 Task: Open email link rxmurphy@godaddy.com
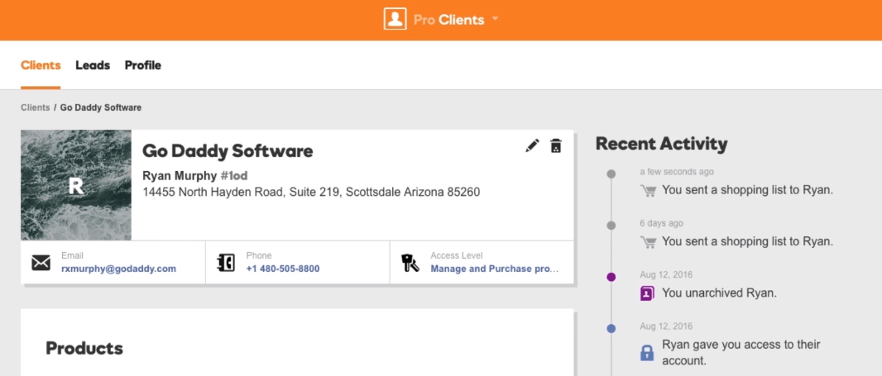click(x=118, y=269)
